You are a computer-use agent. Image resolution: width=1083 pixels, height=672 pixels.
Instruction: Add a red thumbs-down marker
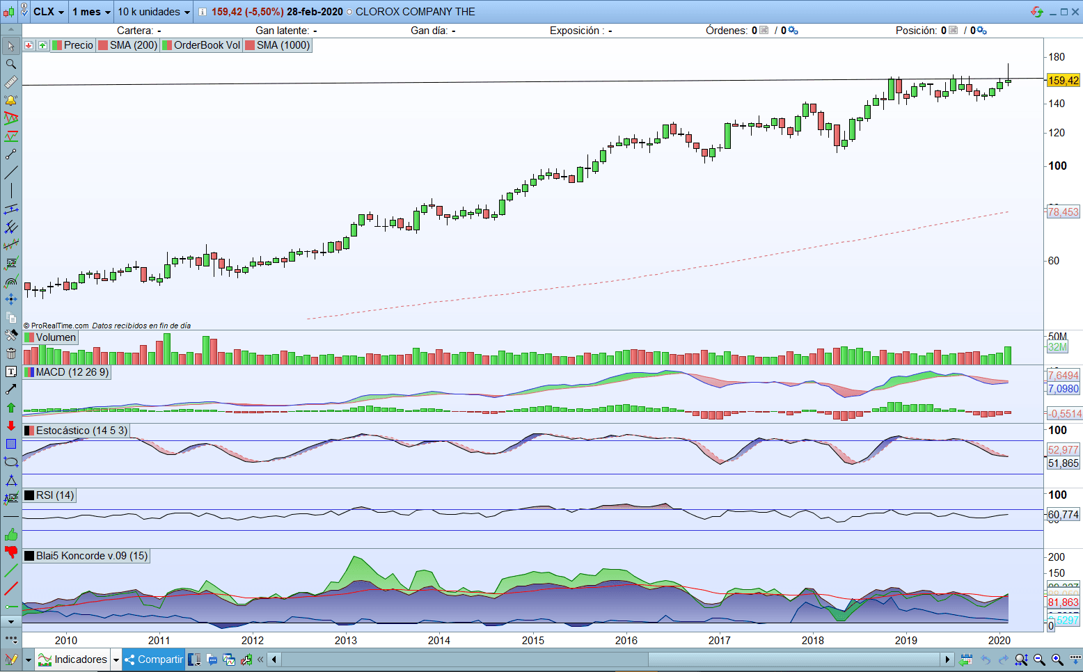(10, 552)
